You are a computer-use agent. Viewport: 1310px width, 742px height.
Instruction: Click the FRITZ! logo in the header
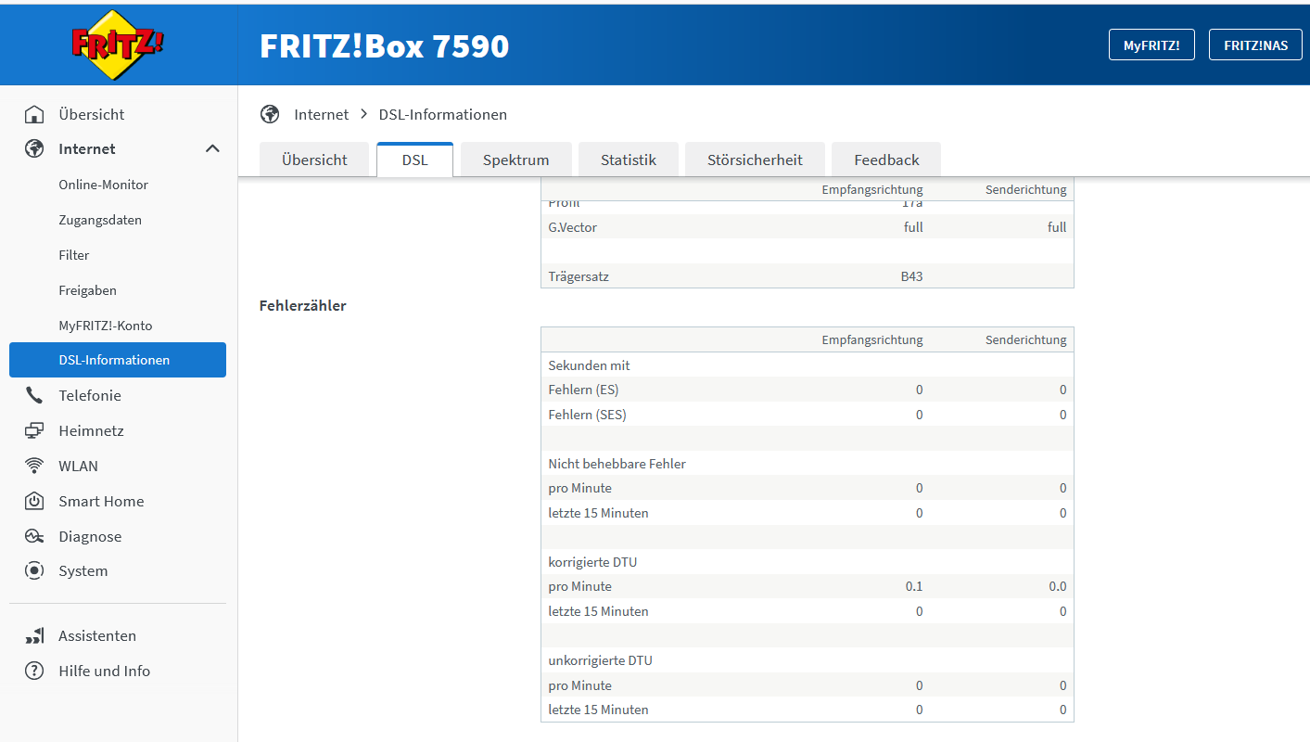118,45
